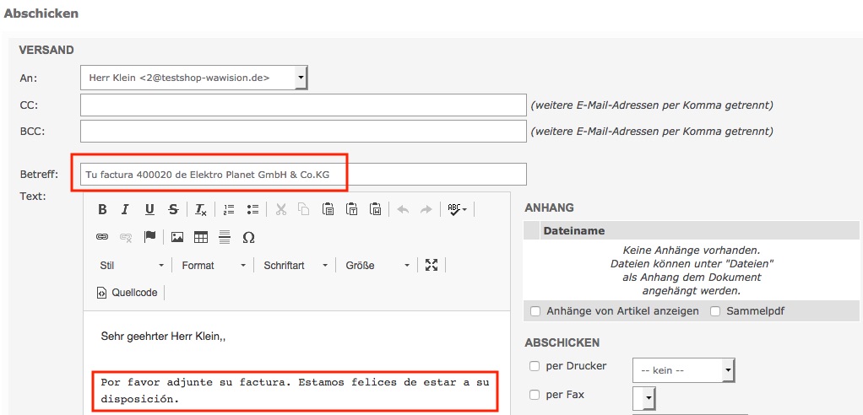Cut selection with the scissors icon

[280, 209]
